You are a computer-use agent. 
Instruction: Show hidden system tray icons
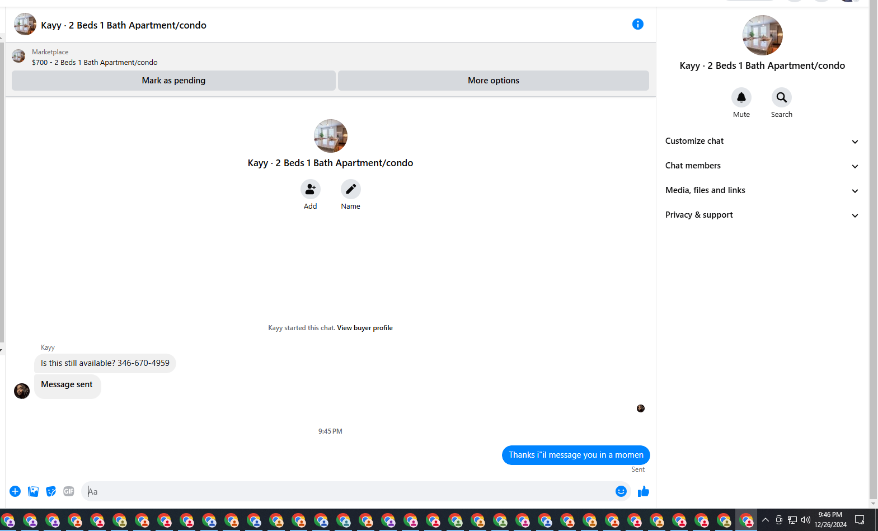click(x=765, y=520)
